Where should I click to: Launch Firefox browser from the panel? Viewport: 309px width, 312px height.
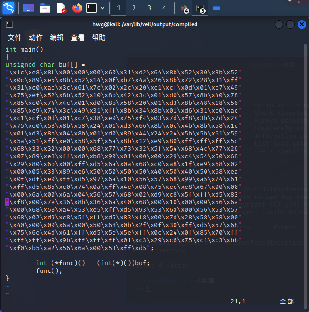[x=77, y=8]
